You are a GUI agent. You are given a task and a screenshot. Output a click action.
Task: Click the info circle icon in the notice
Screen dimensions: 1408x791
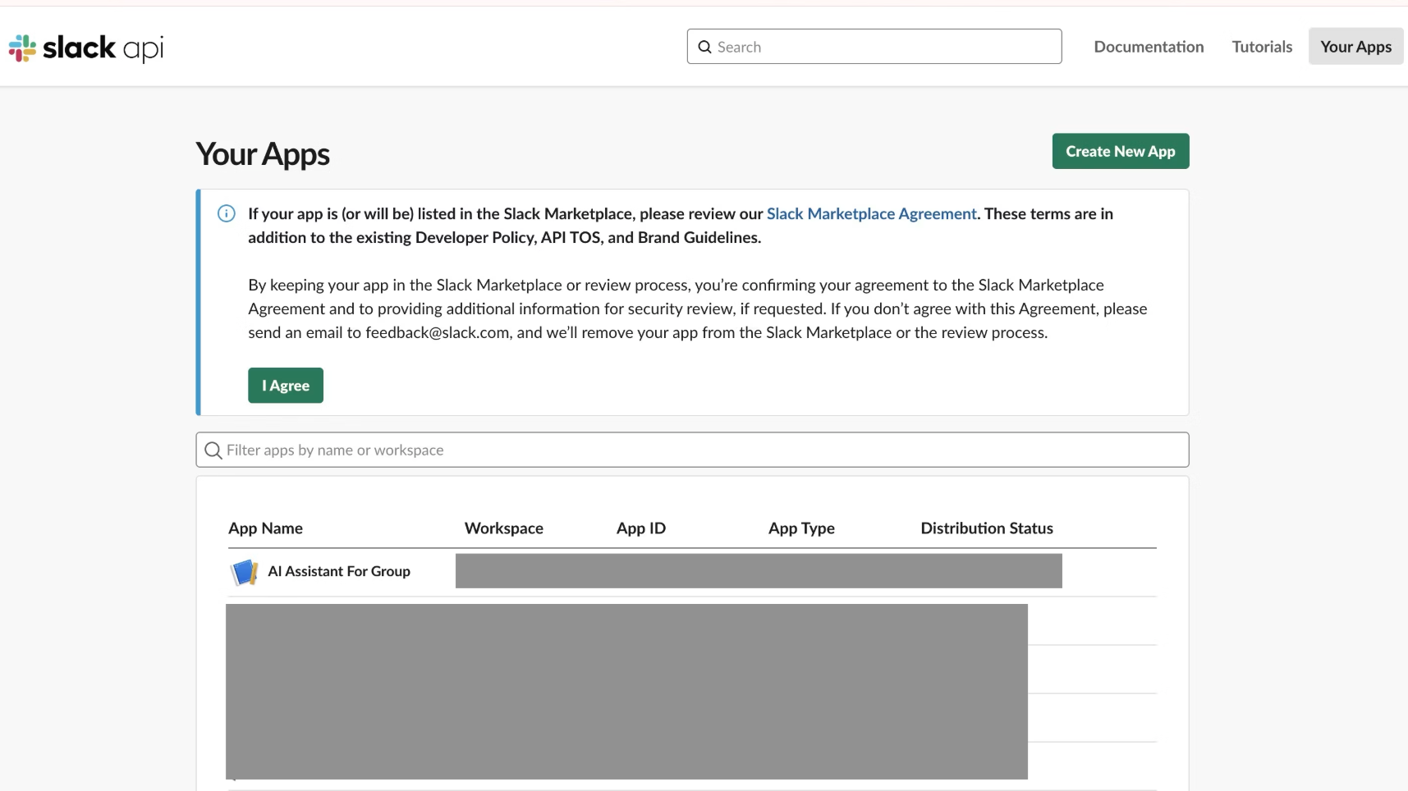[226, 214]
